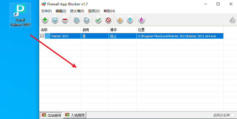
Task: Click the blue up-arrow Move Up icon
Action: coord(130,20)
